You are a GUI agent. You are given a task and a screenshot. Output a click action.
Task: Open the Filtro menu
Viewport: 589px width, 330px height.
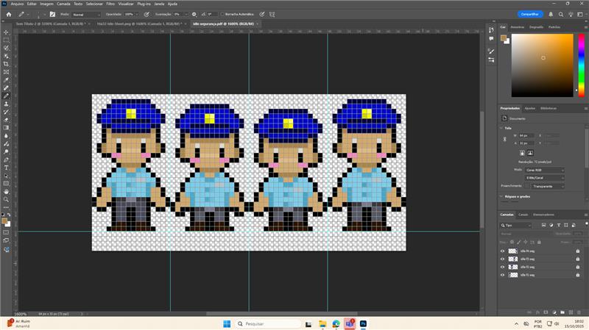[x=110, y=4]
